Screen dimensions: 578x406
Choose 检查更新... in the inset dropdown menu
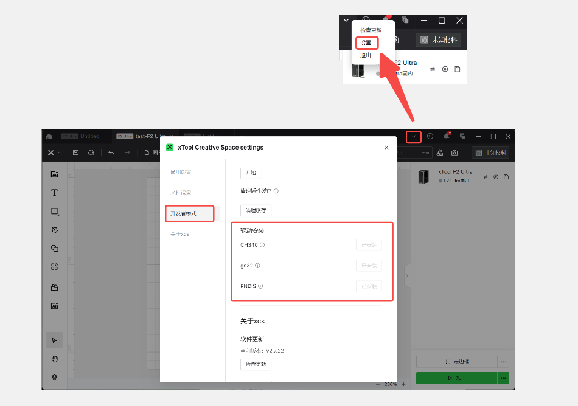click(x=373, y=30)
